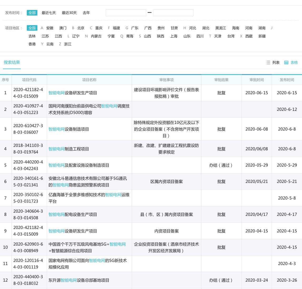Viewport: 302px width, 289px height.
Task: Click the 列表 list view icon
Action: pos(268,63)
